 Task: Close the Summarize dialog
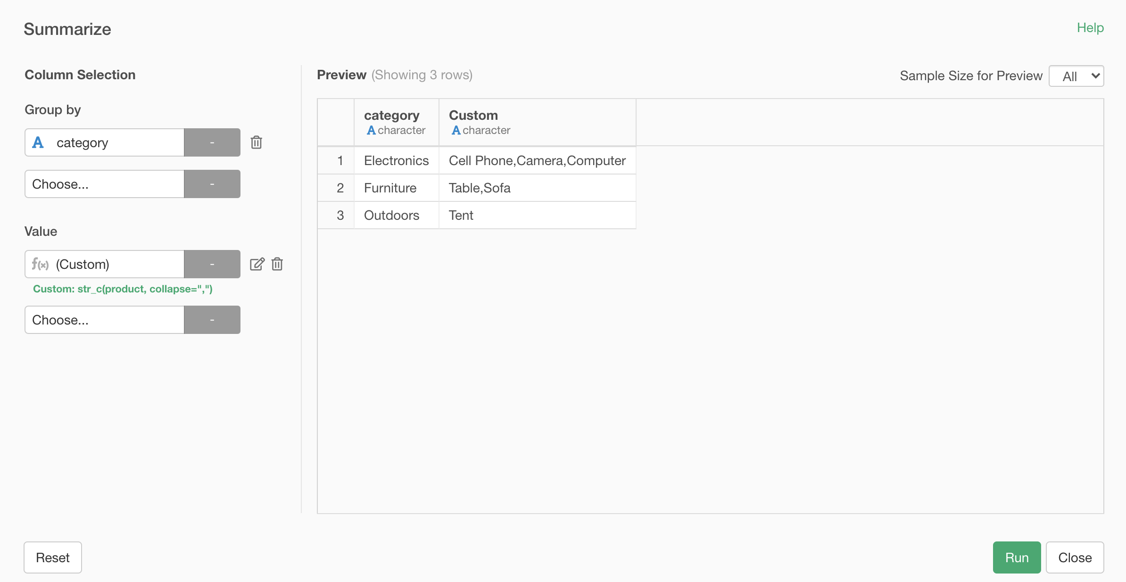click(x=1075, y=557)
